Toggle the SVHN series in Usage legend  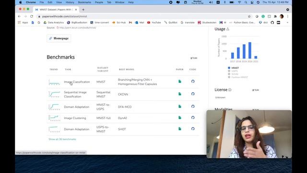pyautogui.click(x=233, y=74)
